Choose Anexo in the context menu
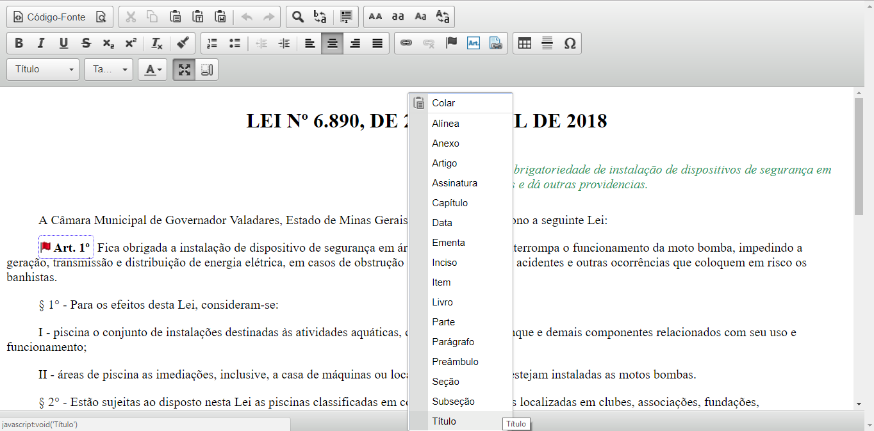This screenshot has width=874, height=431. point(461,143)
